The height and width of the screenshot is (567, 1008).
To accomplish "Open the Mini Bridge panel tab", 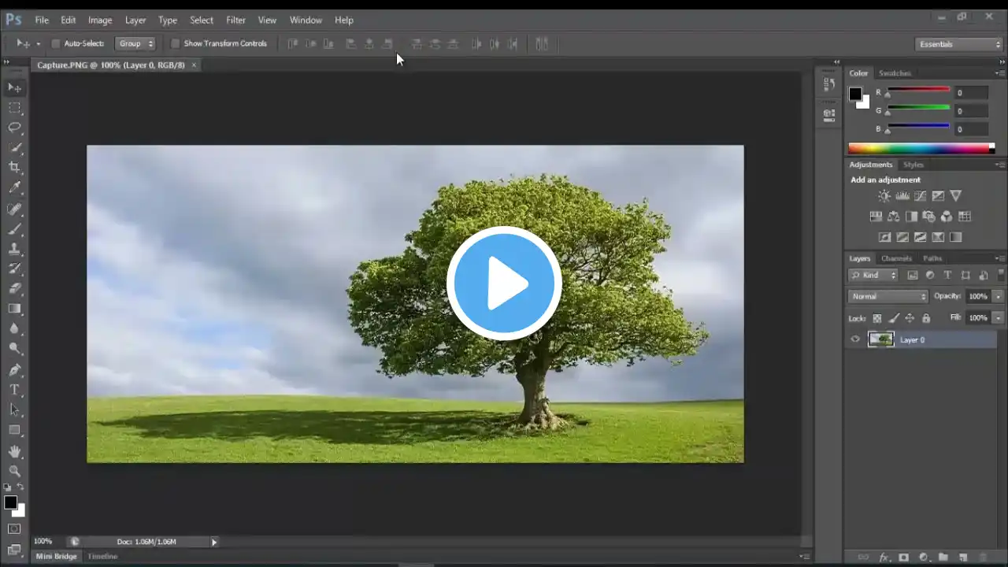I will click(x=57, y=556).
